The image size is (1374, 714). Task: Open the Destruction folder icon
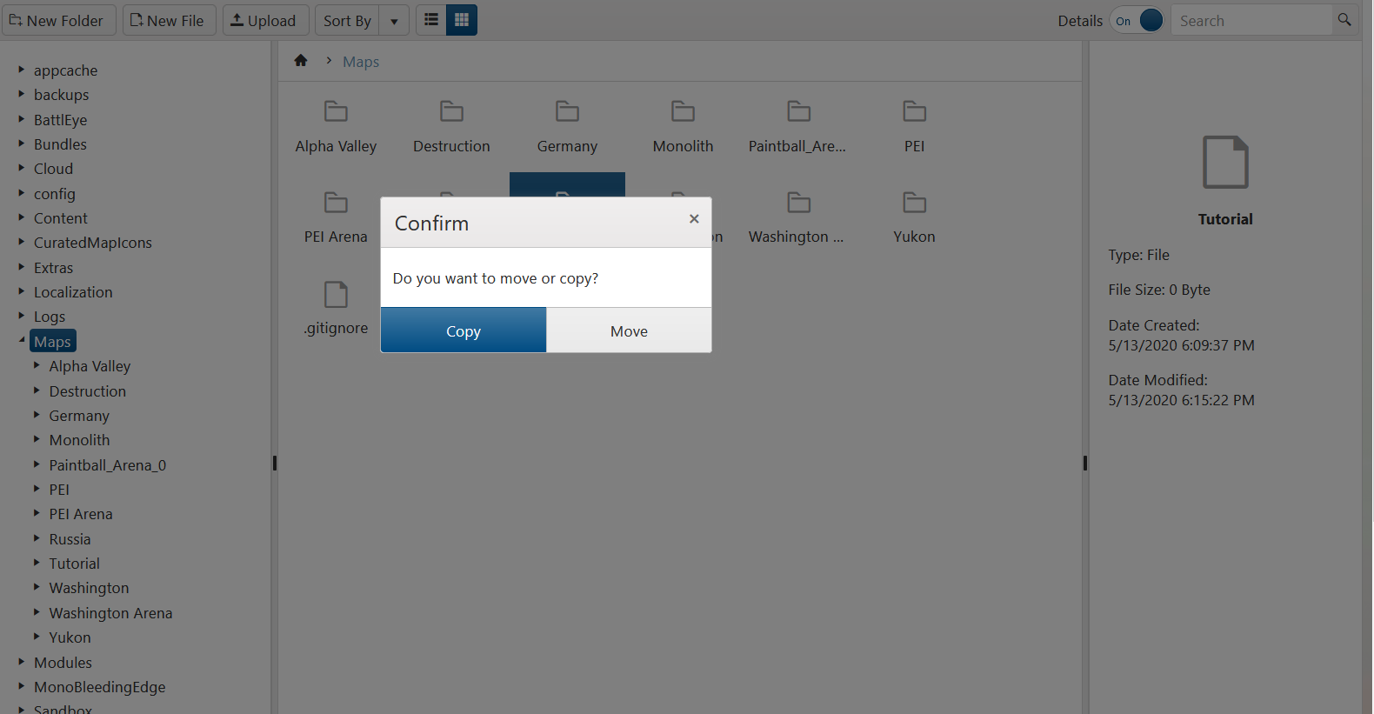451,111
